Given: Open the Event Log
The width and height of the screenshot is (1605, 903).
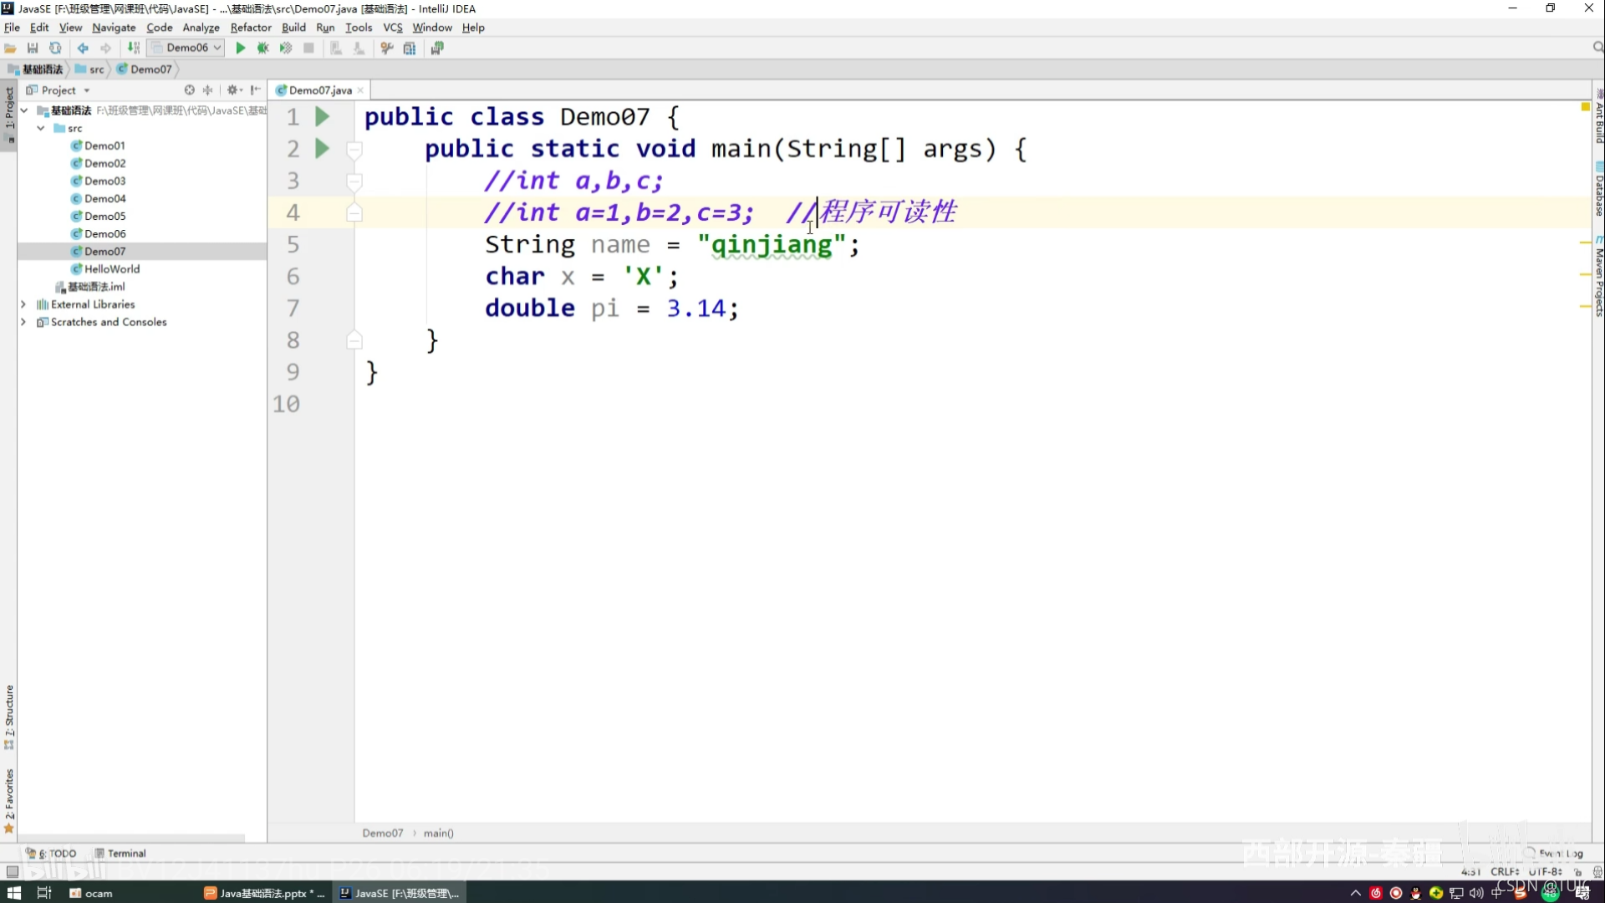Looking at the screenshot, I should coord(1555,854).
